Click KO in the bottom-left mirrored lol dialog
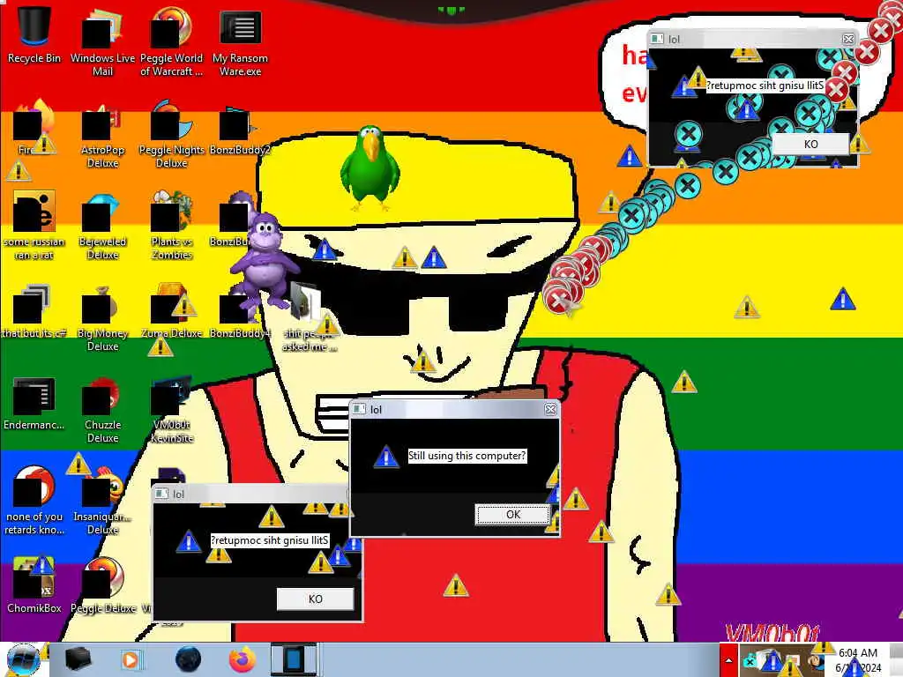The image size is (903, 677). click(x=315, y=599)
